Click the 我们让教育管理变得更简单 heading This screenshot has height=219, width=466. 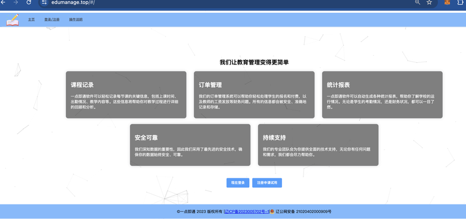click(x=254, y=62)
